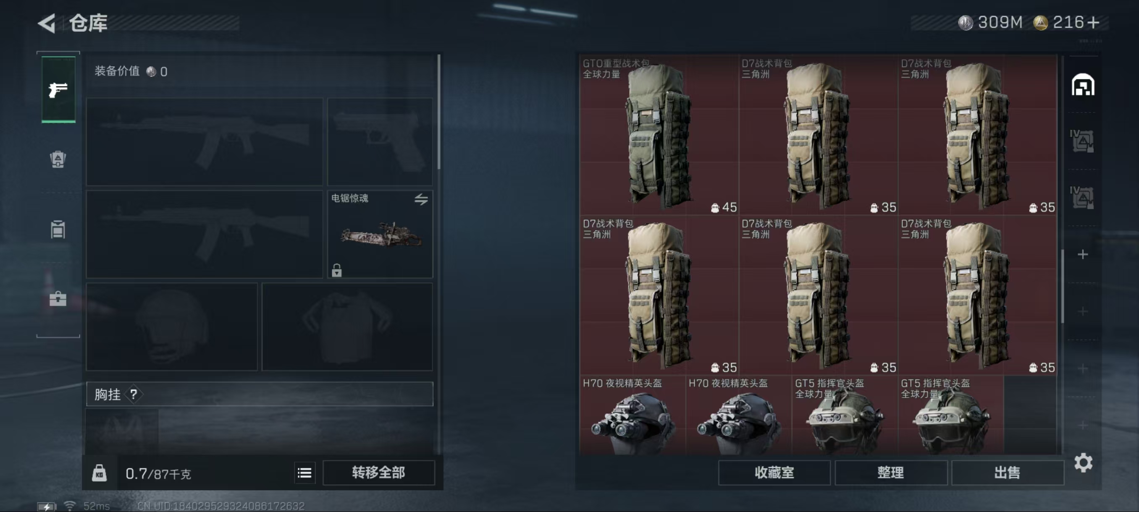Open warehouse settings gear icon

1083,462
